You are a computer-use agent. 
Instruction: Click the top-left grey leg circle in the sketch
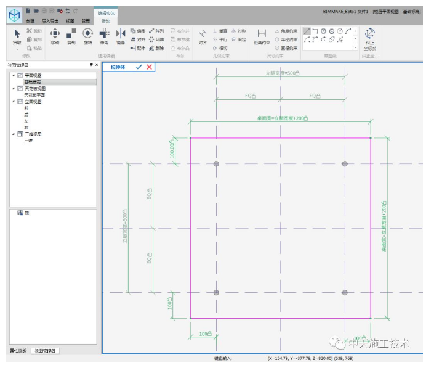point(216,164)
